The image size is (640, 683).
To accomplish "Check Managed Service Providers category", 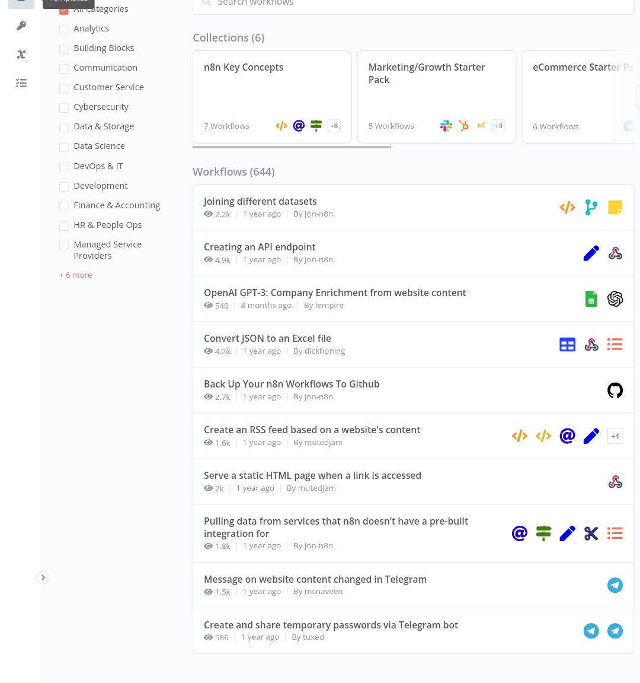I will [64, 245].
